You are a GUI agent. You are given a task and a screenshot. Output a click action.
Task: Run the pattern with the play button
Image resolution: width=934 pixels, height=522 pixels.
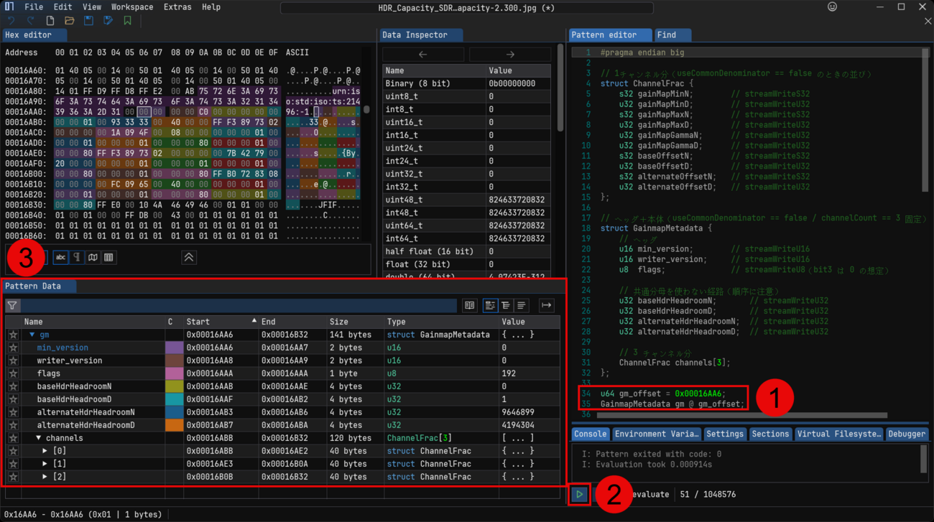pyautogui.click(x=579, y=494)
